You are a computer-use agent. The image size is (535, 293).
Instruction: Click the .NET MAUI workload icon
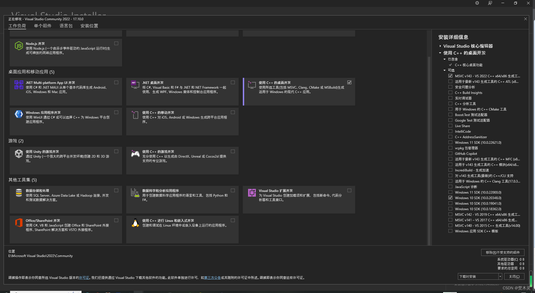19,85
